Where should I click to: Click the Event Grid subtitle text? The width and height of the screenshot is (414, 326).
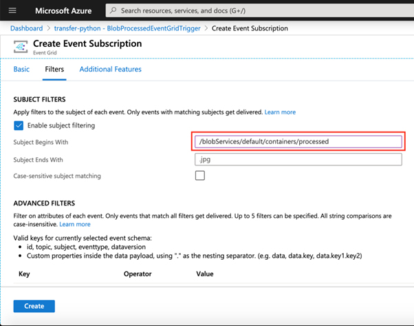click(x=45, y=52)
